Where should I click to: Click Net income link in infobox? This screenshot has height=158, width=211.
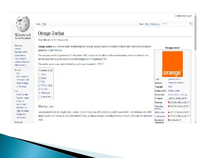160,112
